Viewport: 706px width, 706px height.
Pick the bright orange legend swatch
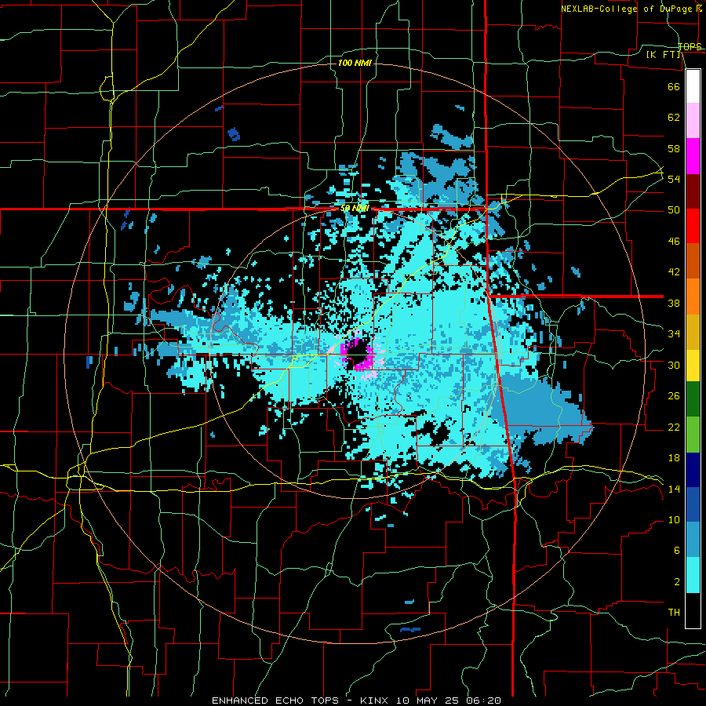pos(693,296)
